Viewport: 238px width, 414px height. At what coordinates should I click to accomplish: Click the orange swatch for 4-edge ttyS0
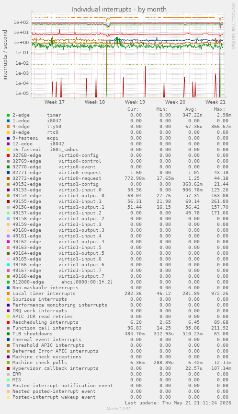[8, 127]
